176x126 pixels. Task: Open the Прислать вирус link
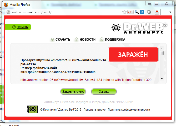[x=94, y=110]
